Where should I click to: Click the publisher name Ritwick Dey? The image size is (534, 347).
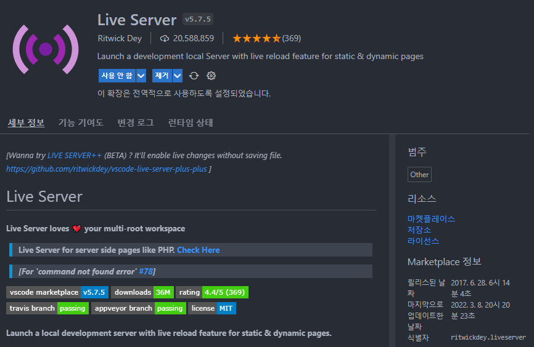(120, 38)
